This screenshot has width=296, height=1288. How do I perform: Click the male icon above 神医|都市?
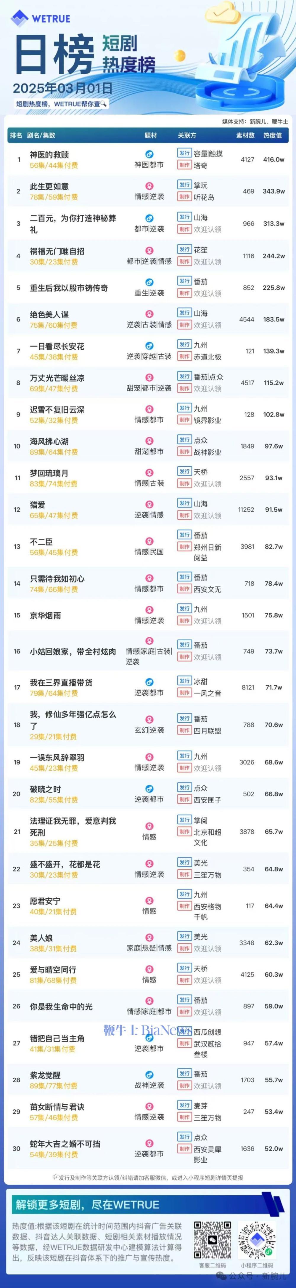(x=149, y=154)
